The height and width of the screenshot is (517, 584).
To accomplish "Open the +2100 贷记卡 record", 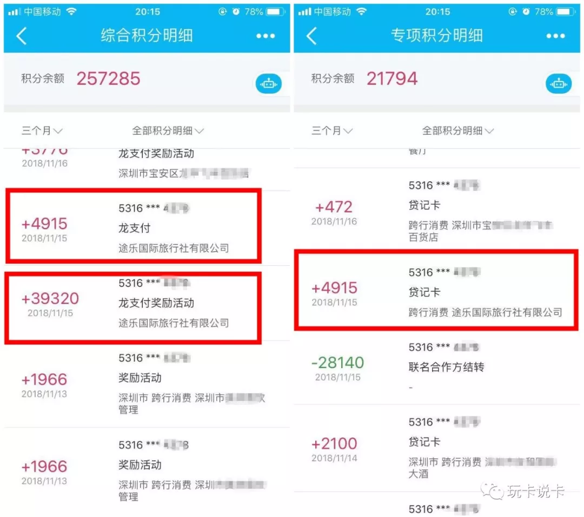I will (x=436, y=448).
